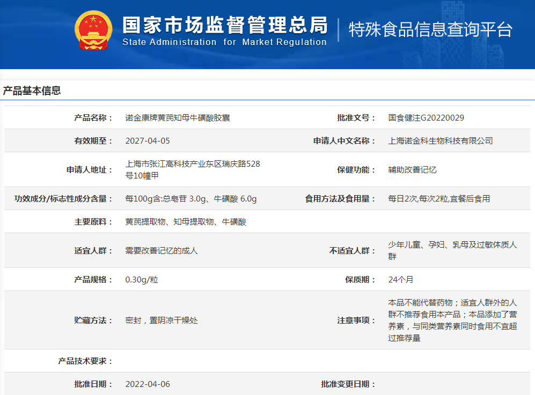Click the 贮藏方法 label
Screen dimensions: 535x395
[93, 321]
